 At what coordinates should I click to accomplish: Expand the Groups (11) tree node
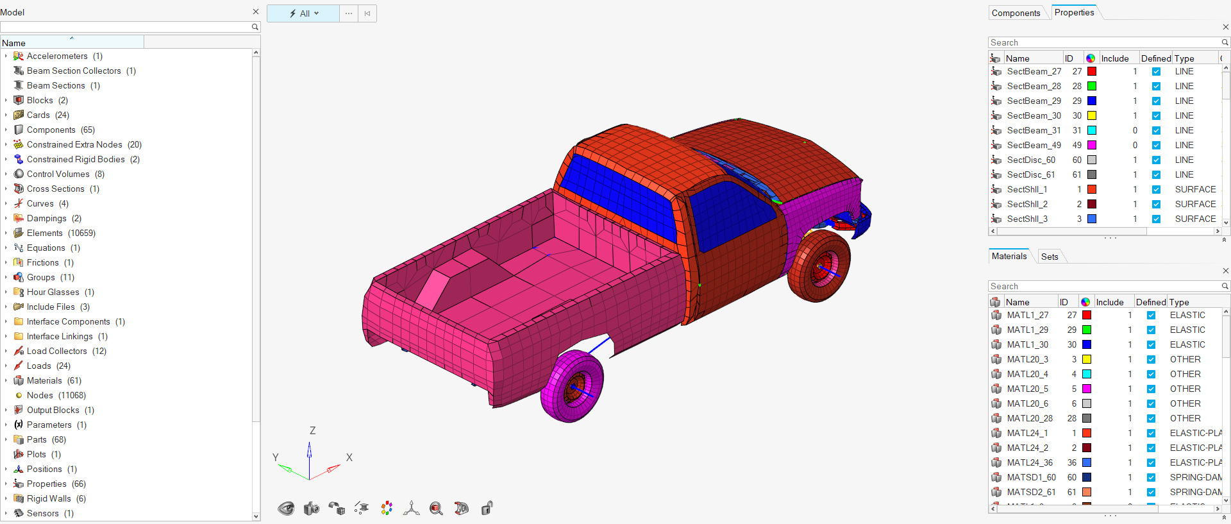(x=6, y=278)
